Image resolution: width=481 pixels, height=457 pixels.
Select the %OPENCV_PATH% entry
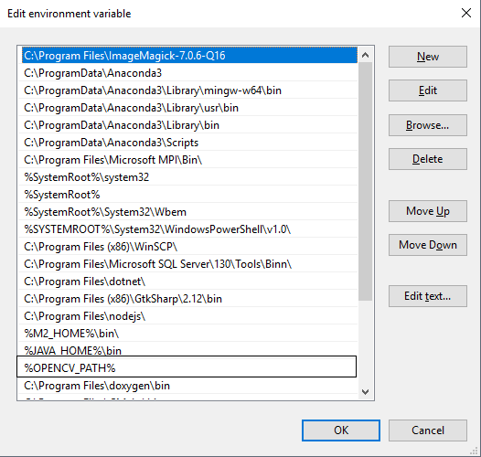tap(187, 367)
